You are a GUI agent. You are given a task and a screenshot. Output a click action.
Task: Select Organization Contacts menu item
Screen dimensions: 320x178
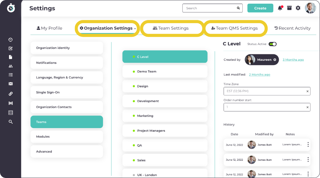click(x=67, y=107)
